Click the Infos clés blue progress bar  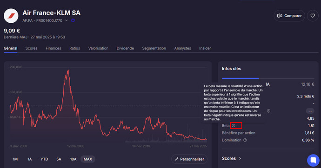coord(241,78)
